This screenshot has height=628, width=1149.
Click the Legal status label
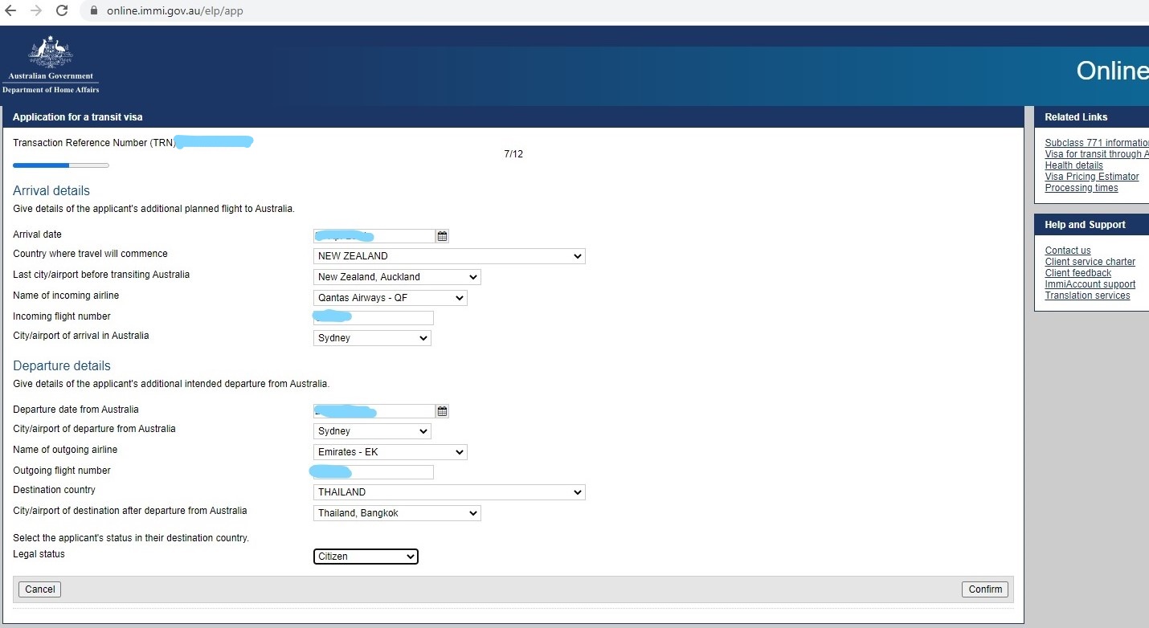click(39, 554)
